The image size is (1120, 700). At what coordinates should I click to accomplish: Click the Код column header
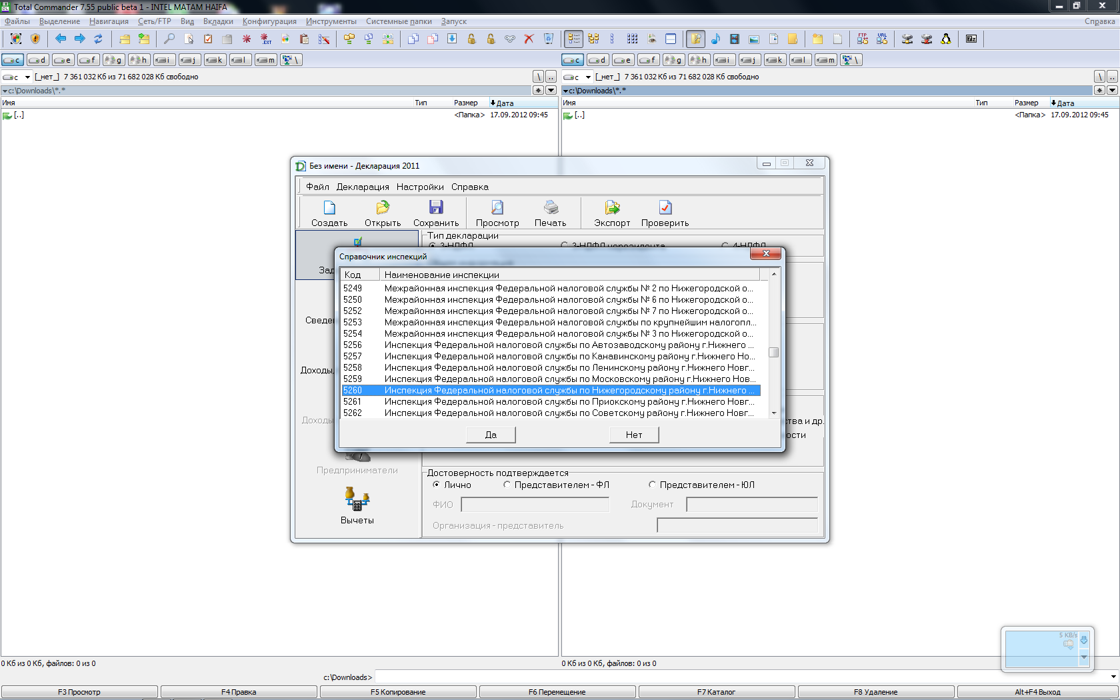click(360, 275)
